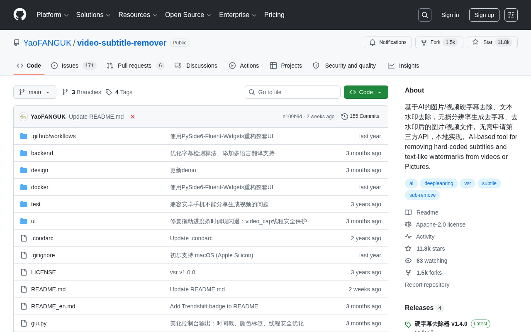Switch to the Issues tab

(73, 66)
